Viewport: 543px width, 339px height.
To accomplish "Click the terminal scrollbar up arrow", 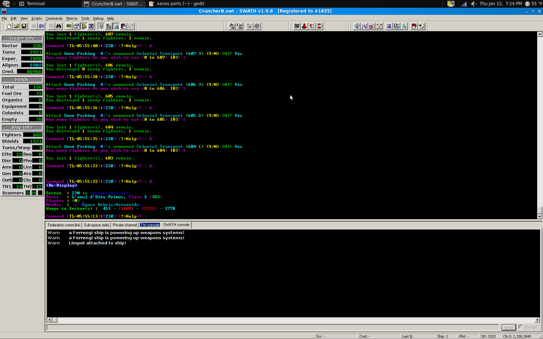I will point(539,34).
